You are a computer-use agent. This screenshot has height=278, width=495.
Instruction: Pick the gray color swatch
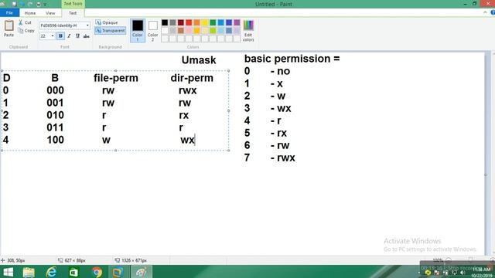point(172,22)
